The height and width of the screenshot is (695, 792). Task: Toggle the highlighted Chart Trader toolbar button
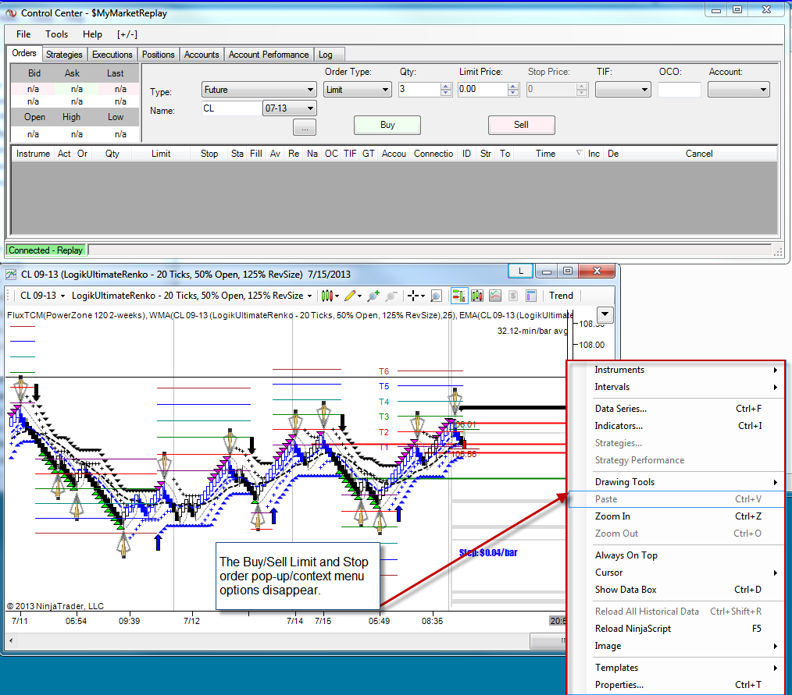[x=459, y=296]
